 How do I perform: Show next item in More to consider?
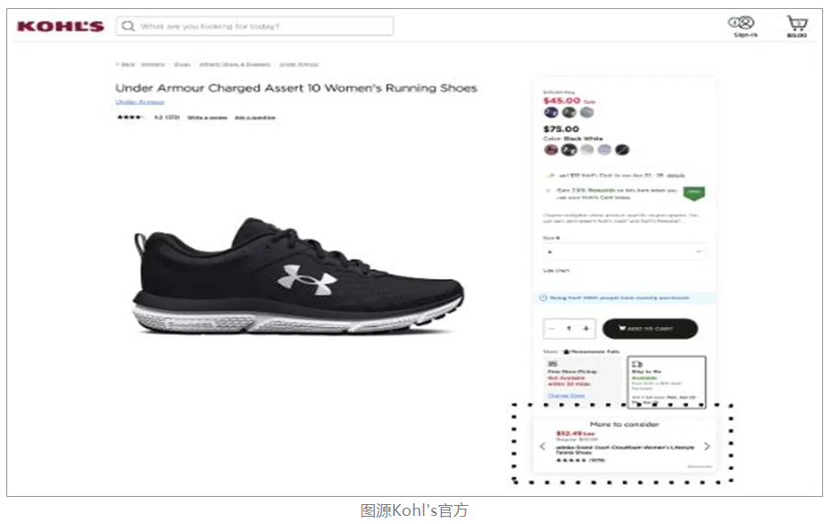tap(707, 446)
